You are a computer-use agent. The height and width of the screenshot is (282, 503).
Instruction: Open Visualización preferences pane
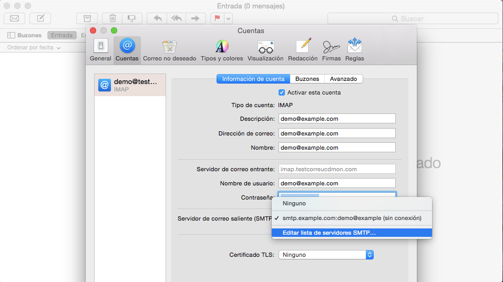[x=265, y=50]
